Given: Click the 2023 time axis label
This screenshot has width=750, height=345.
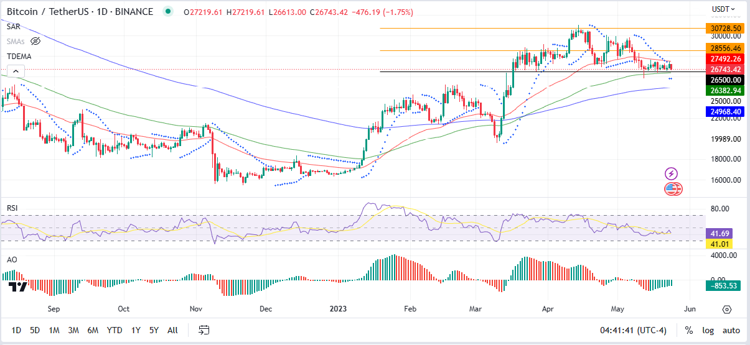Looking at the screenshot, I should pyautogui.click(x=338, y=308).
